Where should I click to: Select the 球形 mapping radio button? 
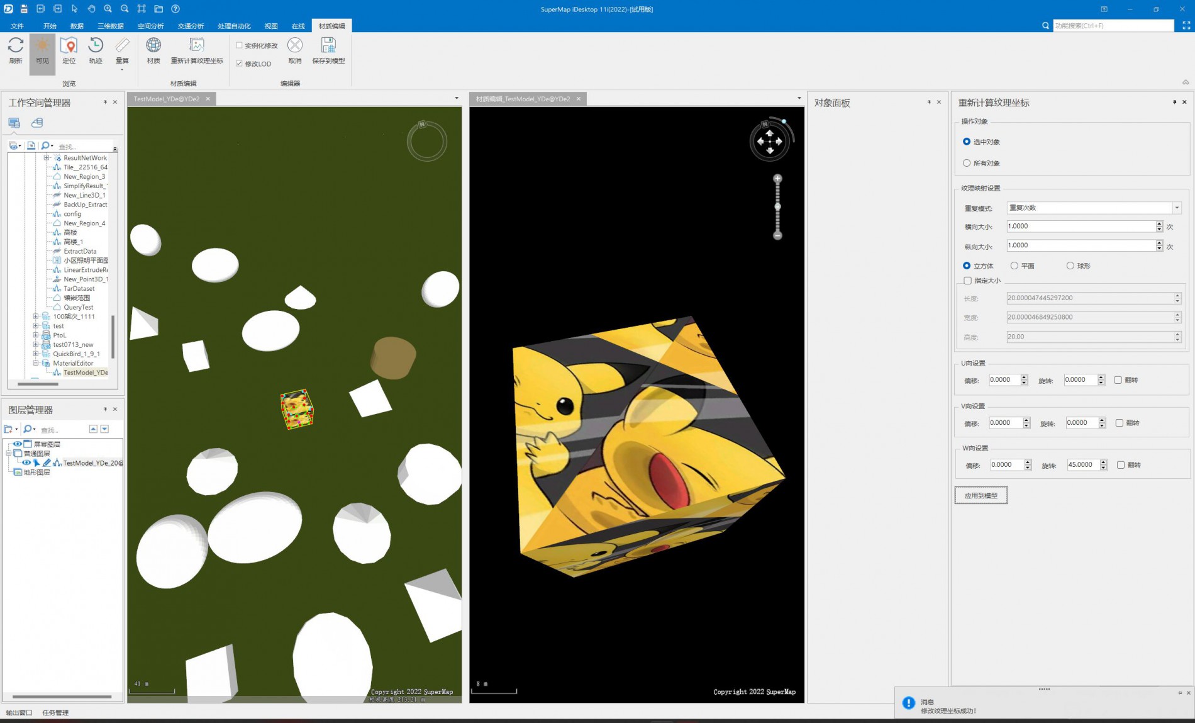coord(1070,266)
